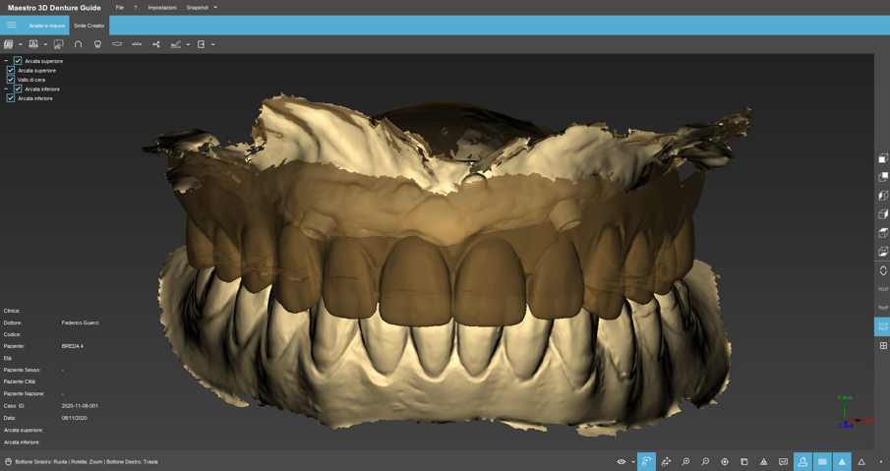Open dropdown arrow next to second toolbar icon
The height and width of the screenshot is (471, 890).
tap(45, 44)
